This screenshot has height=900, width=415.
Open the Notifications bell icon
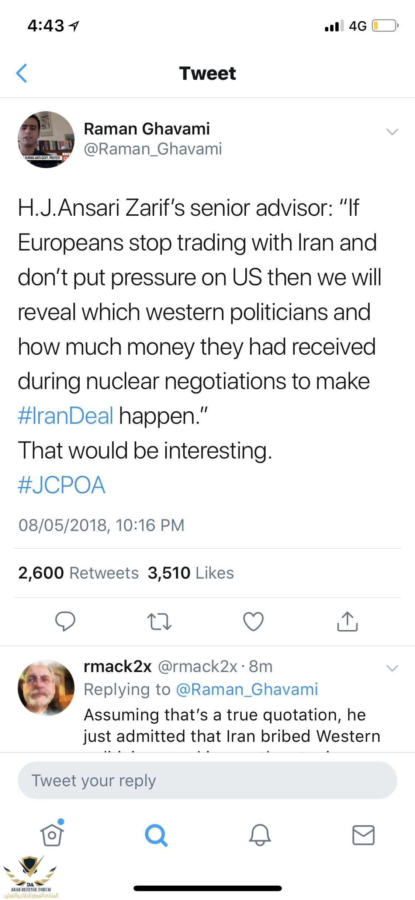point(260,835)
